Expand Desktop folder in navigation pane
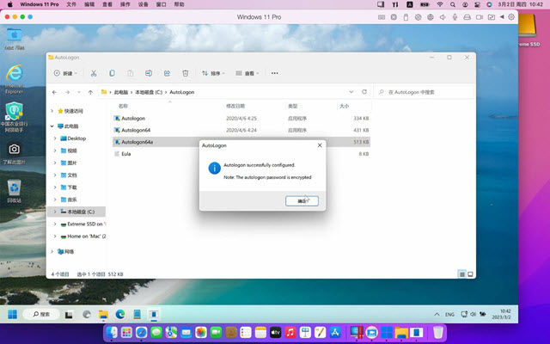Screen dimensions: 550x344 click(x=55, y=138)
